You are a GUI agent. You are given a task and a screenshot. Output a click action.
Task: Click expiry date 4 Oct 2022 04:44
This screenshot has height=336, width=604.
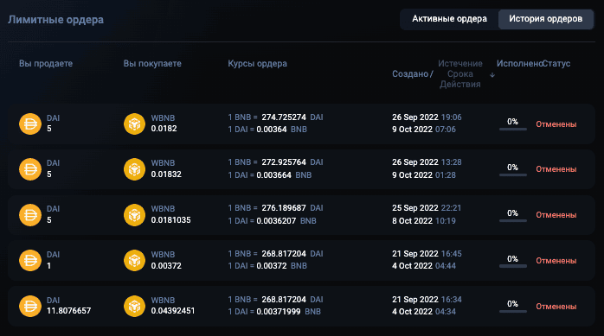pyautogui.click(x=424, y=266)
